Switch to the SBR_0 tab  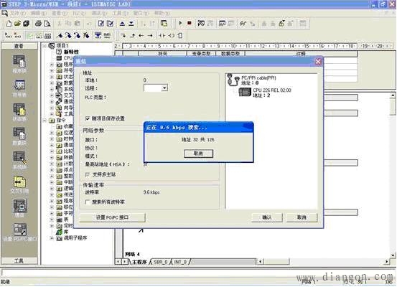click(161, 262)
